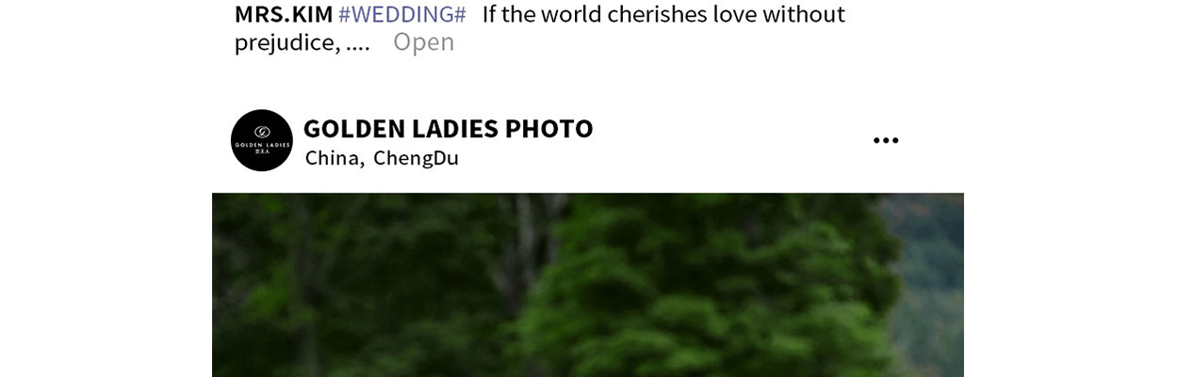Tap the truncated 'prejudice, ....' caption line
Viewport: 1178px width, 377px height.
click(303, 42)
